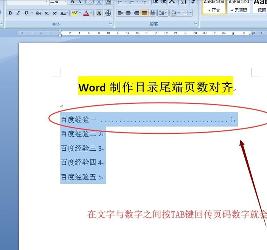Toggle underline formatting
This screenshot has height=250, width=267.
26,13
